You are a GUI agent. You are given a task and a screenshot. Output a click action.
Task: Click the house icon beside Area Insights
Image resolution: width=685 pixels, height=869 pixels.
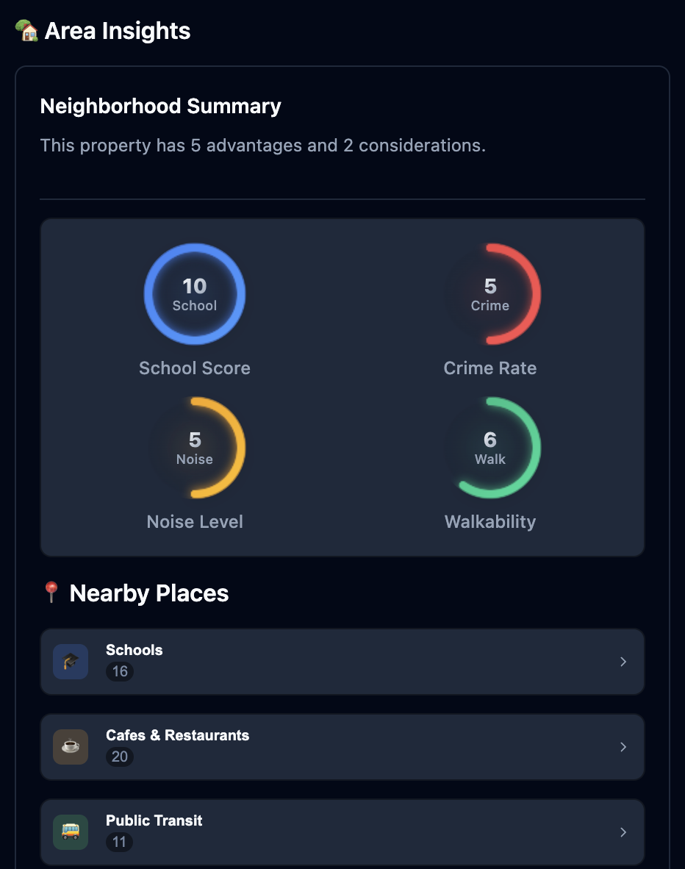tap(26, 30)
